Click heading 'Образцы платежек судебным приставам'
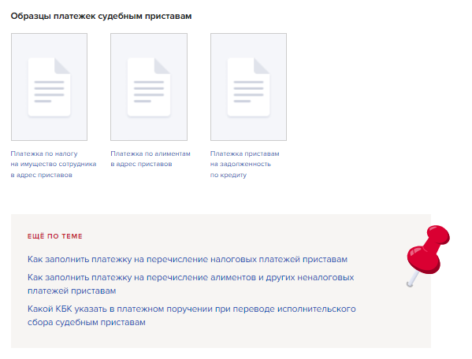The width and height of the screenshot is (472, 359). [101, 16]
